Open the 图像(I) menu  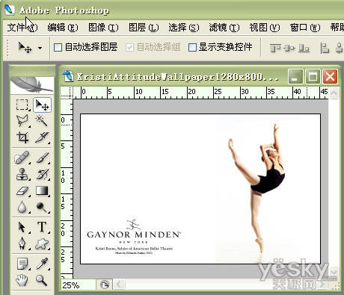pyautogui.click(x=103, y=27)
